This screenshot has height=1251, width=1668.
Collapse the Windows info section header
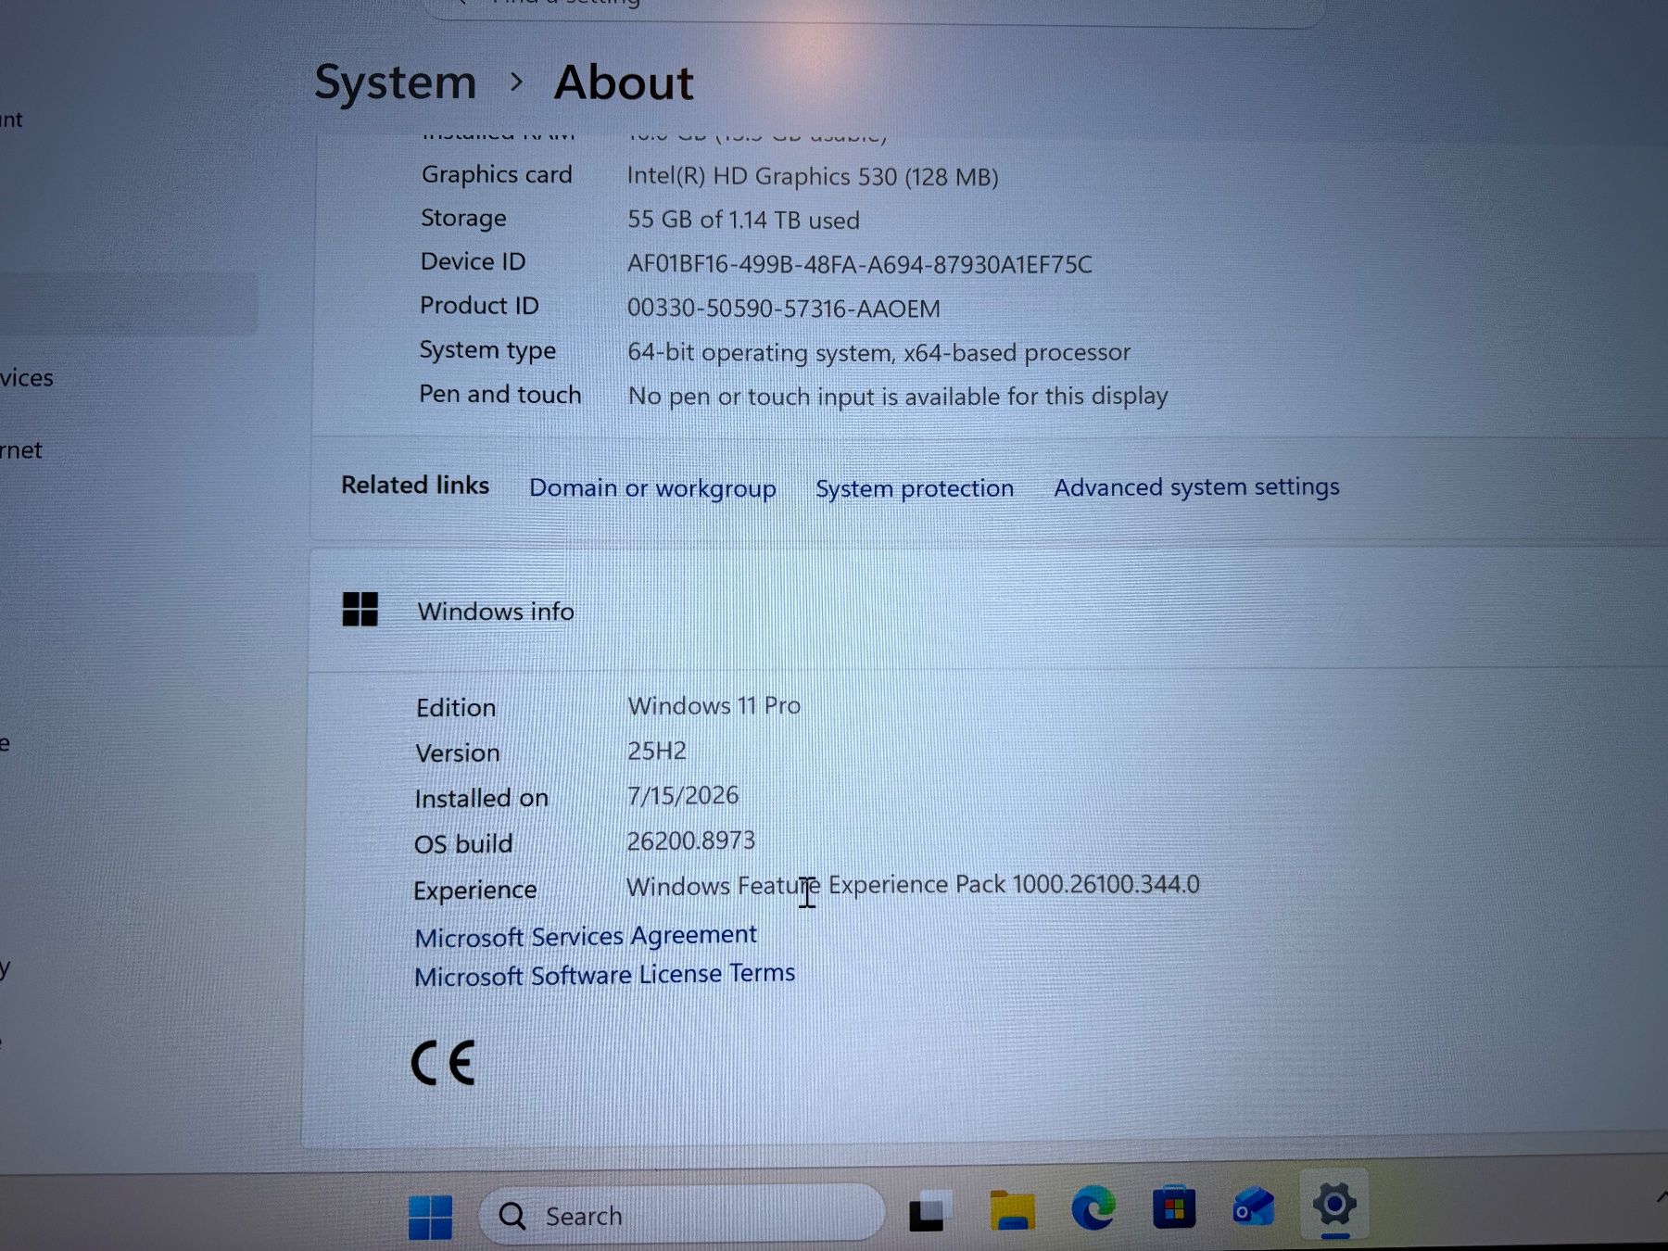pos(987,611)
